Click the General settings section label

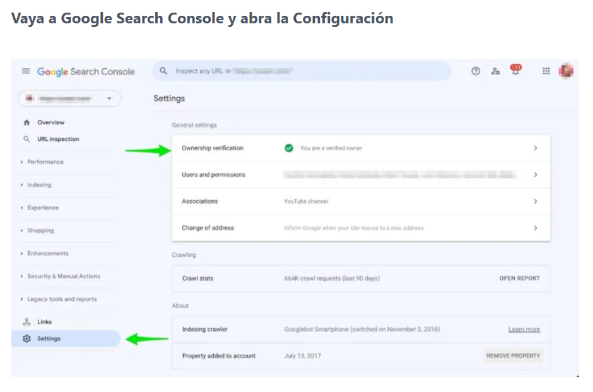click(x=194, y=125)
